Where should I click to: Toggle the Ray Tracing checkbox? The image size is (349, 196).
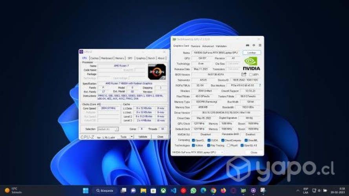pyautogui.click(x=208, y=145)
